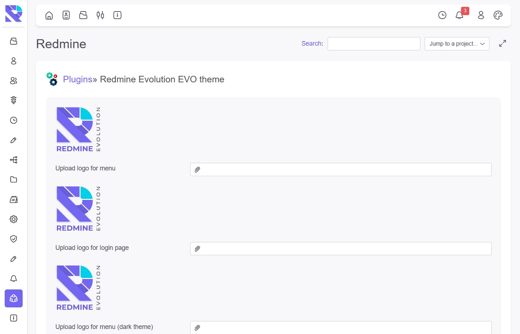520x334 pixels.
Task: Click the shield security icon in the sidebar
Action: tap(13, 239)
